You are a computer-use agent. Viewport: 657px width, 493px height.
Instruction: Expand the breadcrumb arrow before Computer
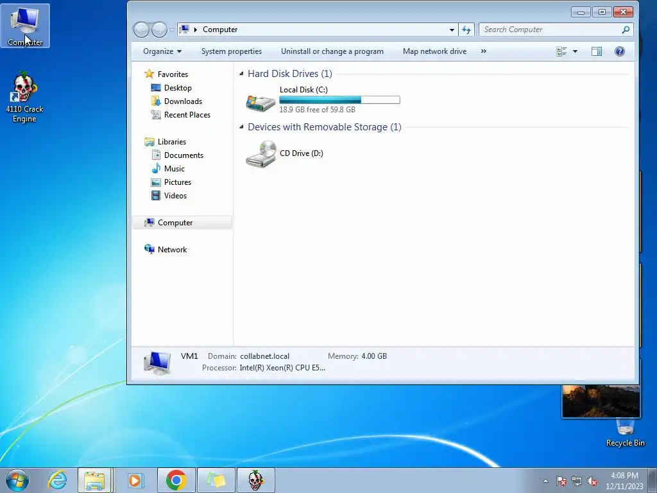coord(195,30)
